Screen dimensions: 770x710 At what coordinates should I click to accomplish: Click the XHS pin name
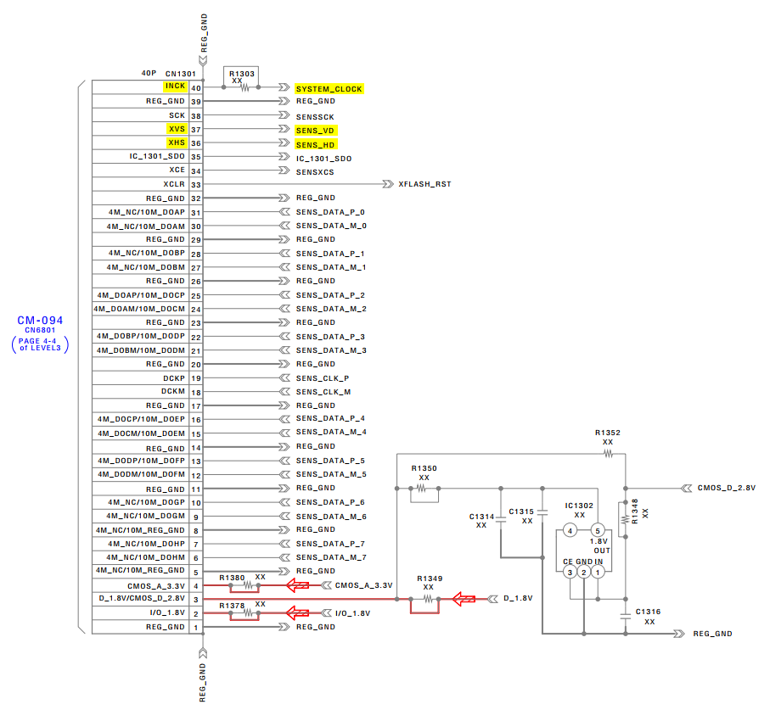coord(177,143)
